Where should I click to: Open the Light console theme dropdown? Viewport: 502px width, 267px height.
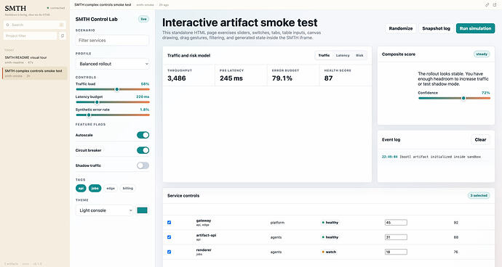[x=104, y=210]
